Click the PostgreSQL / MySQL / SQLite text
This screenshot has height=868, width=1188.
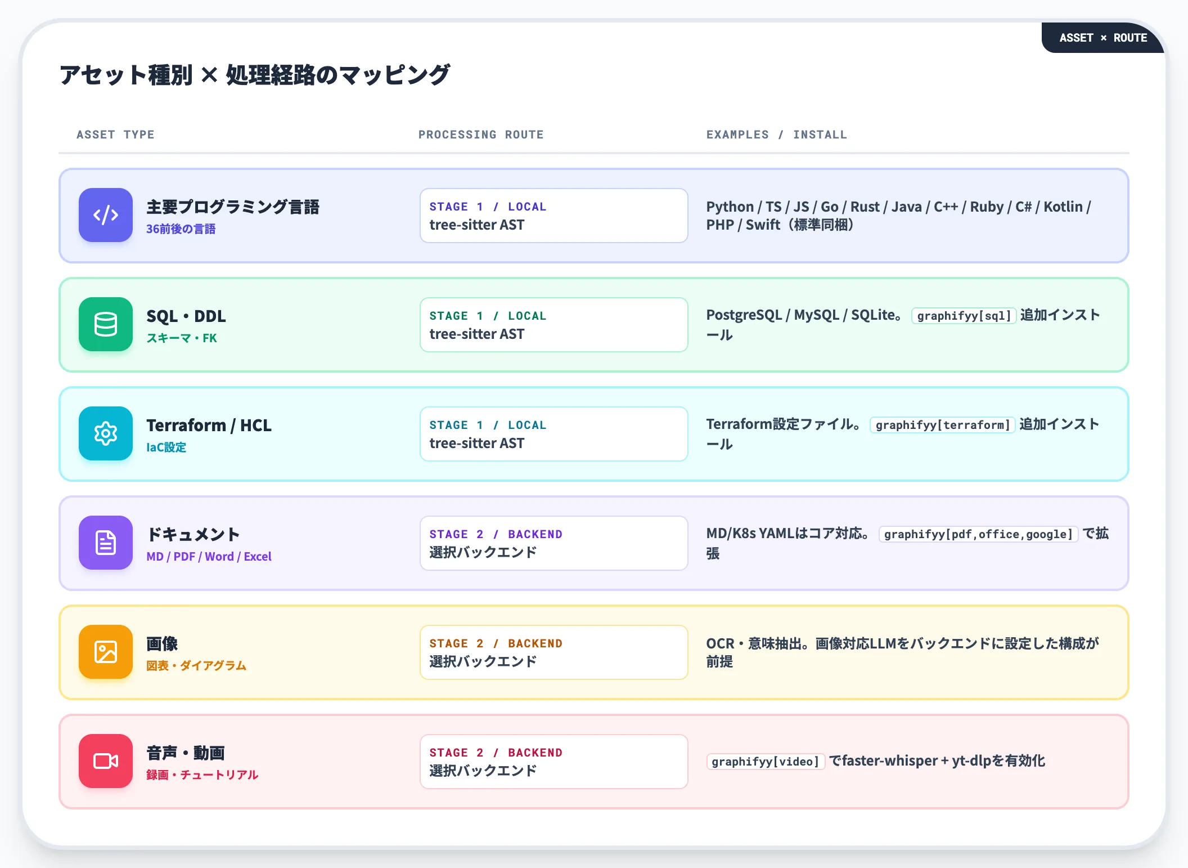point(804,315)
